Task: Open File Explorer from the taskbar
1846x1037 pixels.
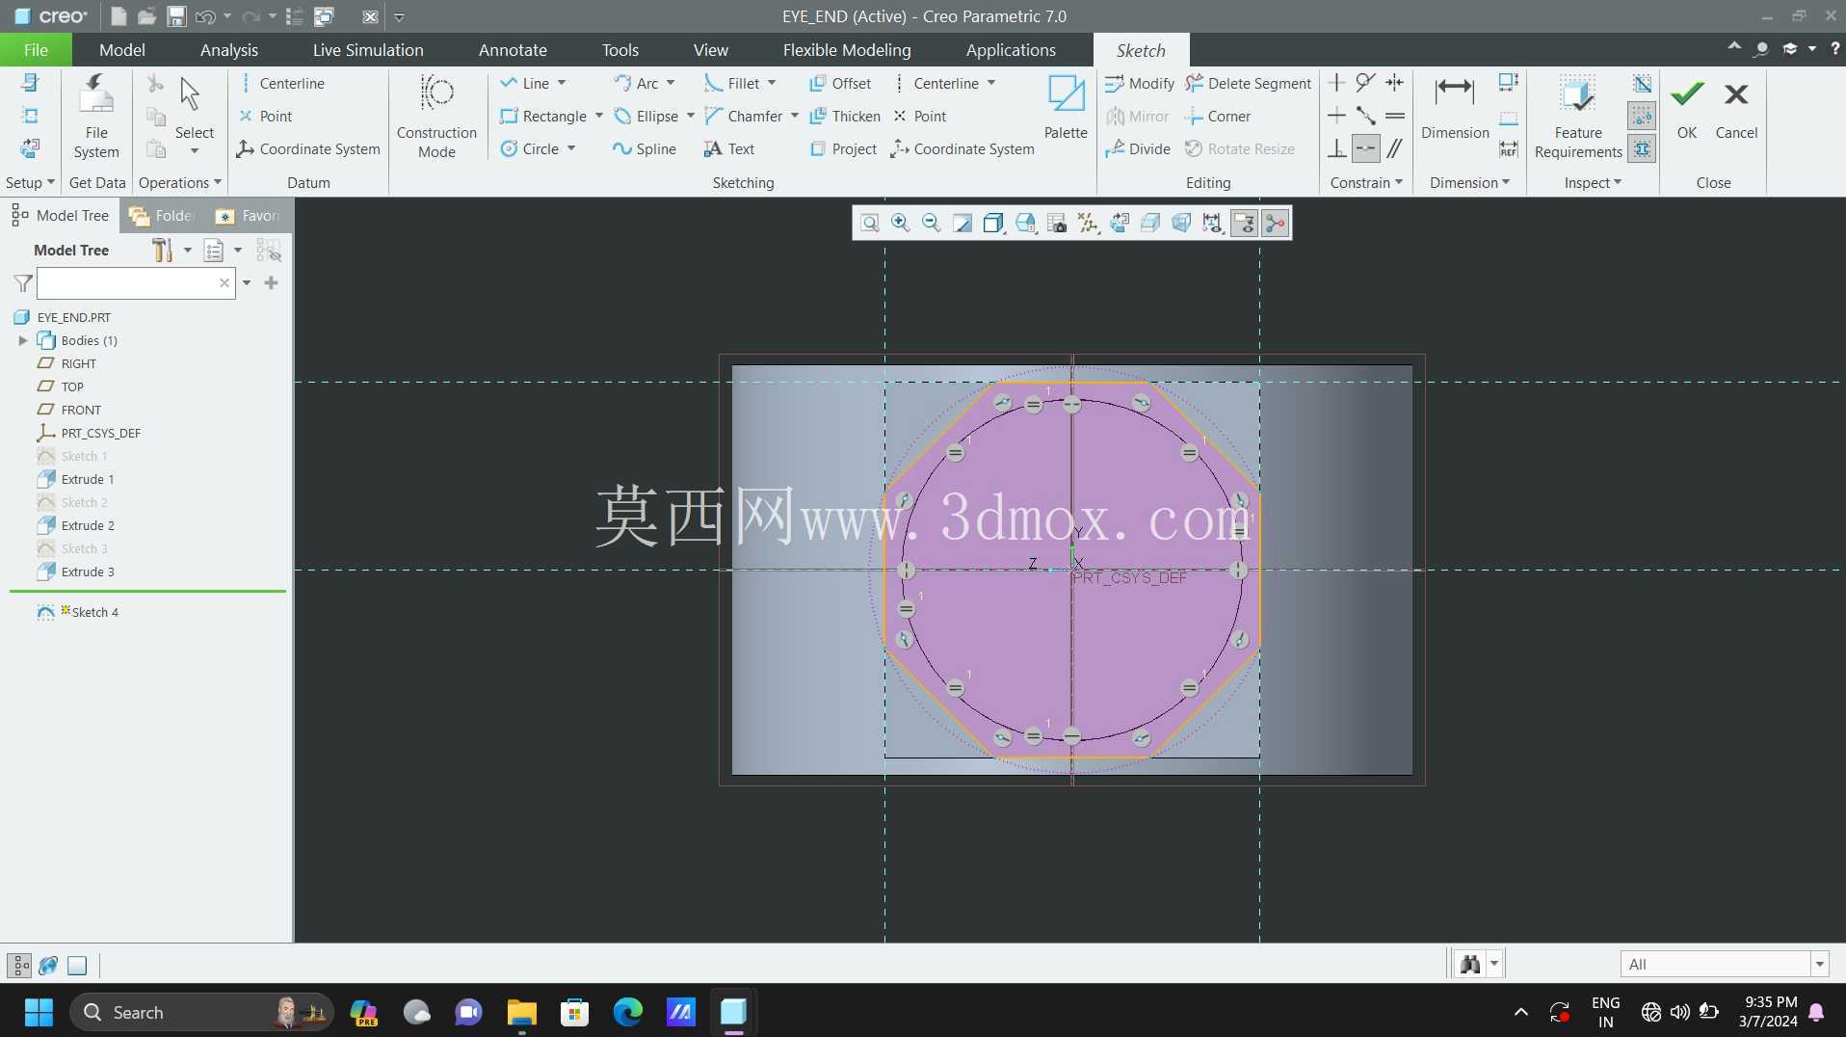Action: coord(521,1012)
